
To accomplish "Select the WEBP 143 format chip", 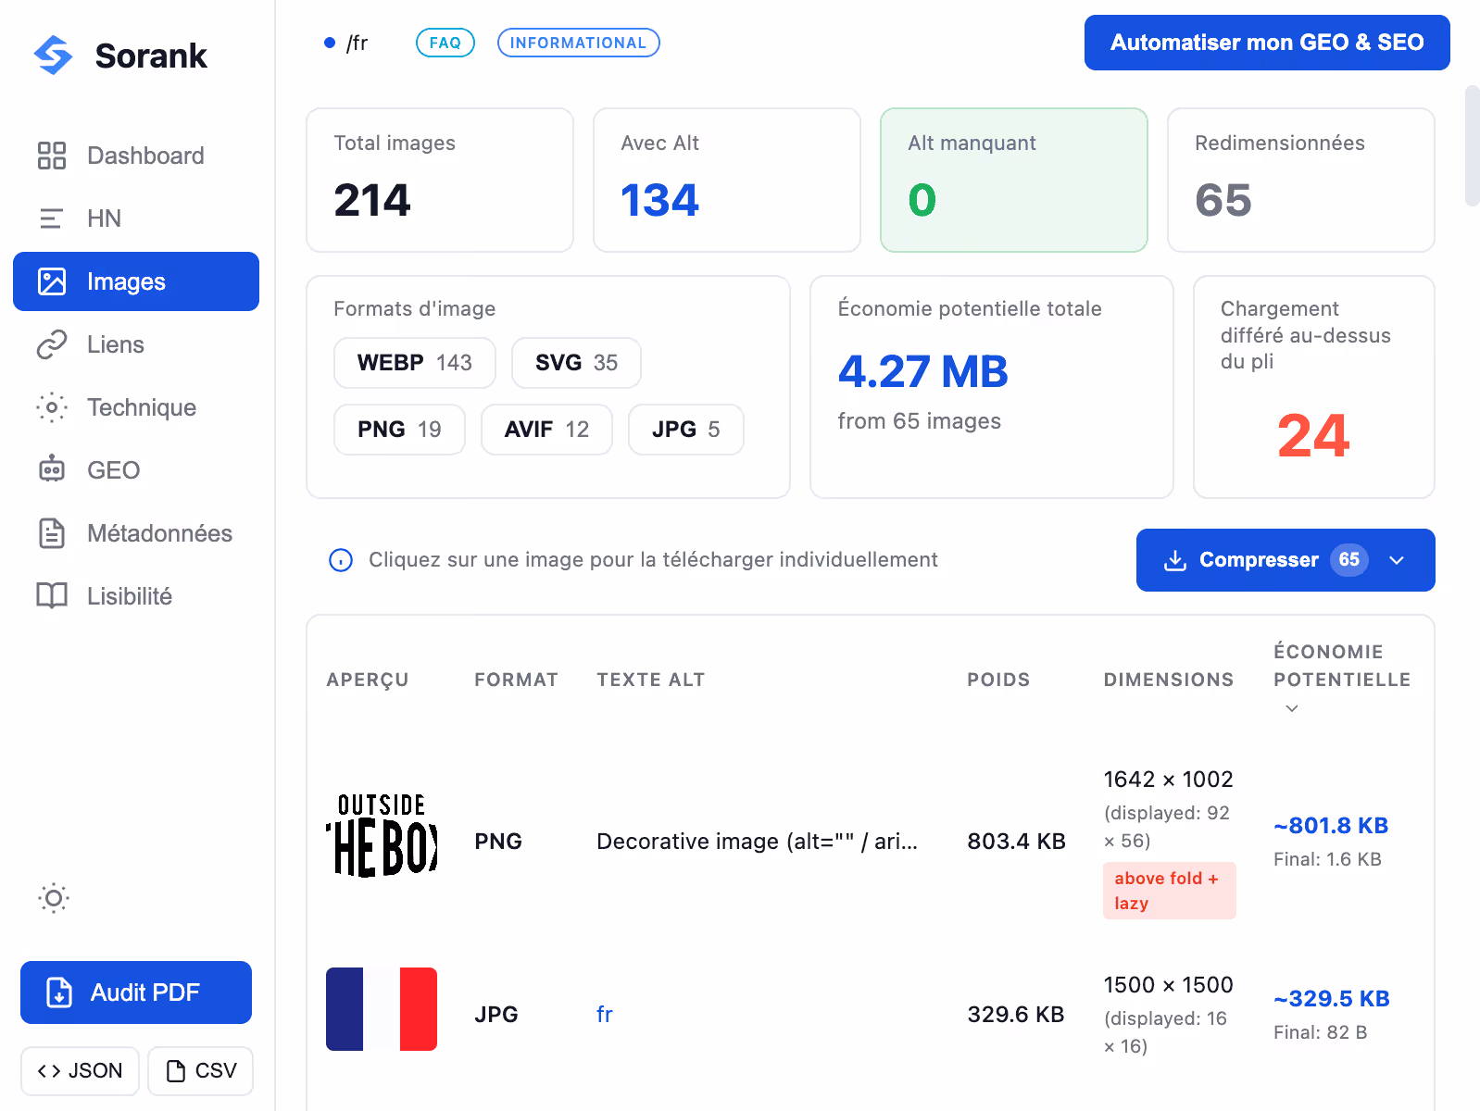I will [x=415, y=363].
